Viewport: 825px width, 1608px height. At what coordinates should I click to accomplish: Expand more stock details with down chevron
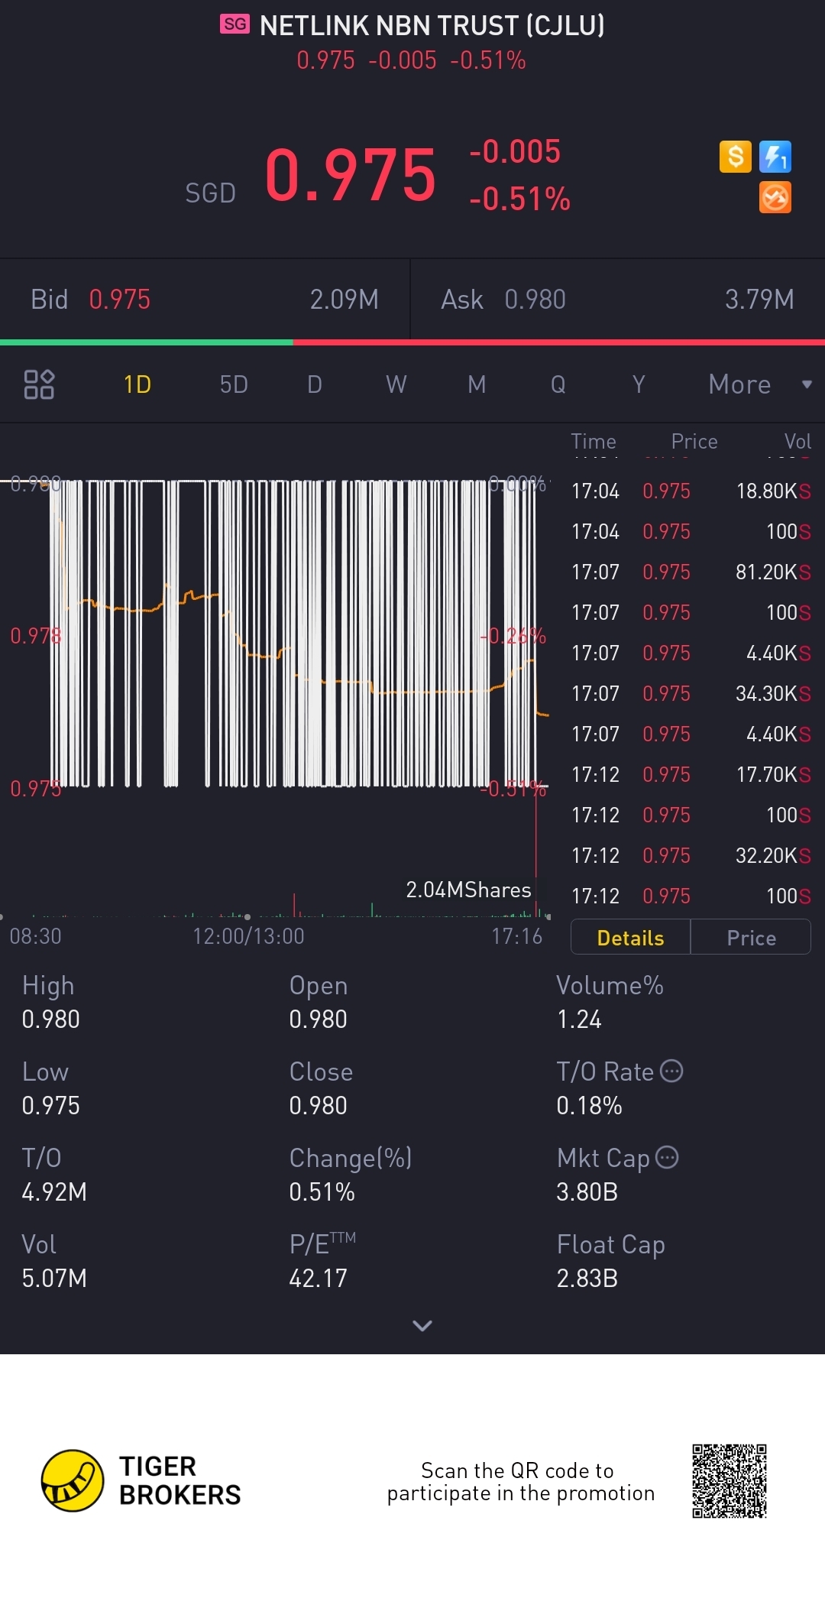[x=422, y=1325]
